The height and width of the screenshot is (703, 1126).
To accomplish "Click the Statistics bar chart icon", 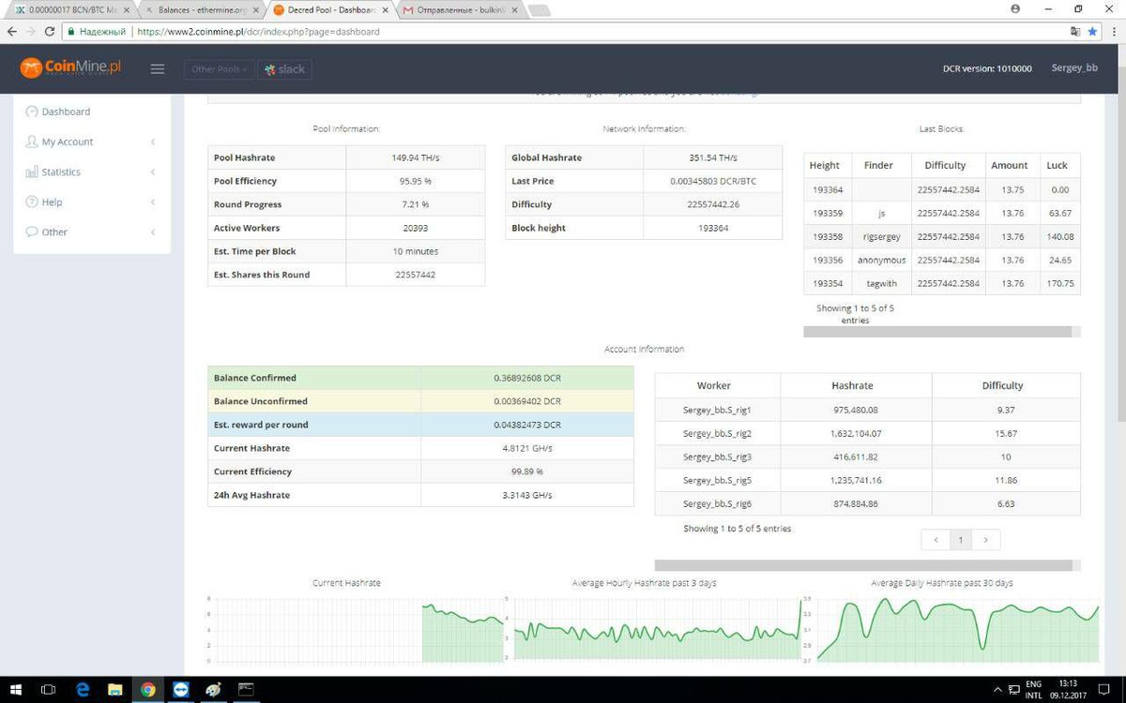I will click(x=32, y=172).
